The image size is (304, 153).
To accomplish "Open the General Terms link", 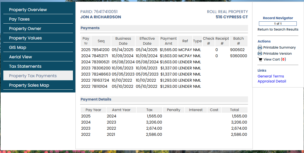I will [271, 76].
